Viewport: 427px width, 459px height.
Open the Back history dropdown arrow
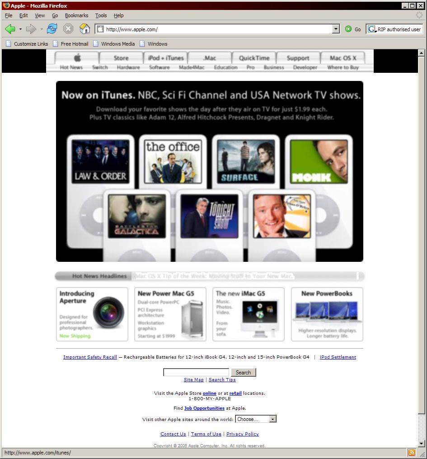(x=20, y=29)
